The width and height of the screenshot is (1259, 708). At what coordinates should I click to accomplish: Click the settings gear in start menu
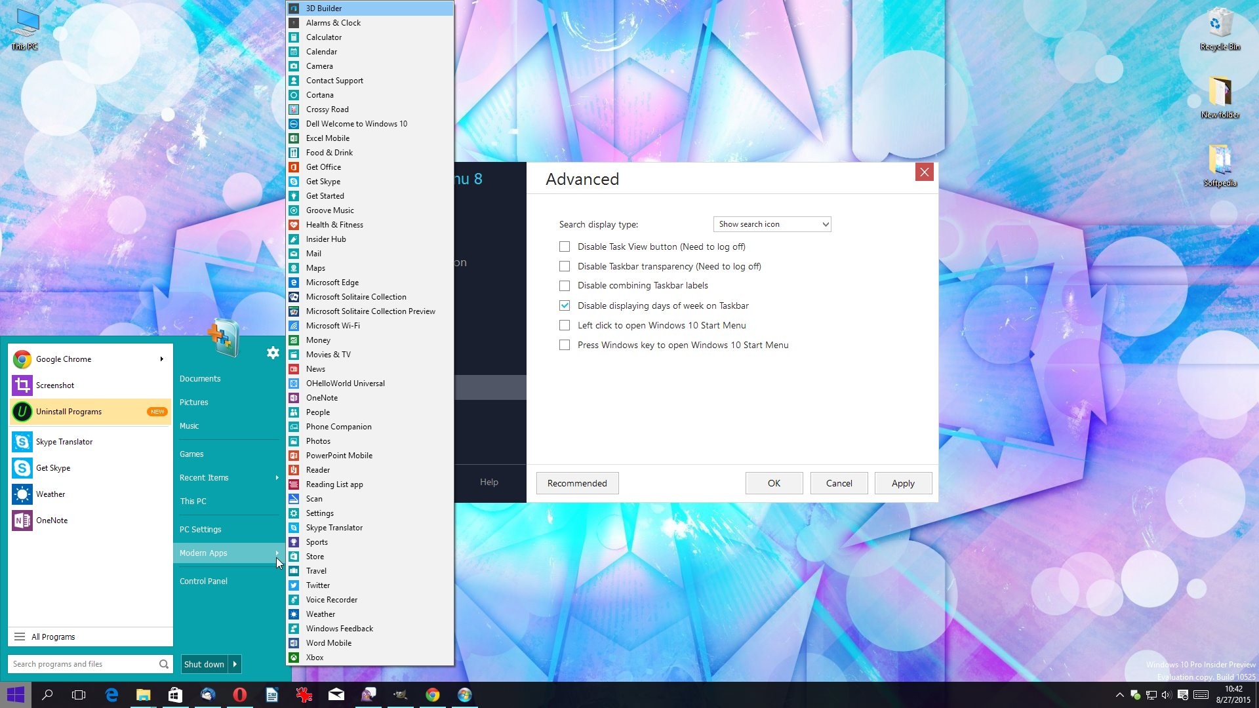[x=273, y=353]
